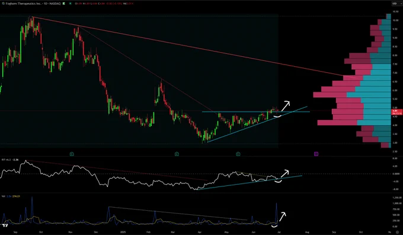Image resolution: width=403 pixels, height=235 pixels.
Task: Click the OHLC values in header
Action: 99,4
